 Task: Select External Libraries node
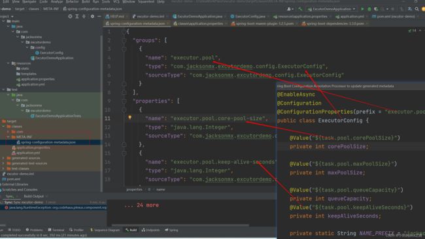pos(14,184)
